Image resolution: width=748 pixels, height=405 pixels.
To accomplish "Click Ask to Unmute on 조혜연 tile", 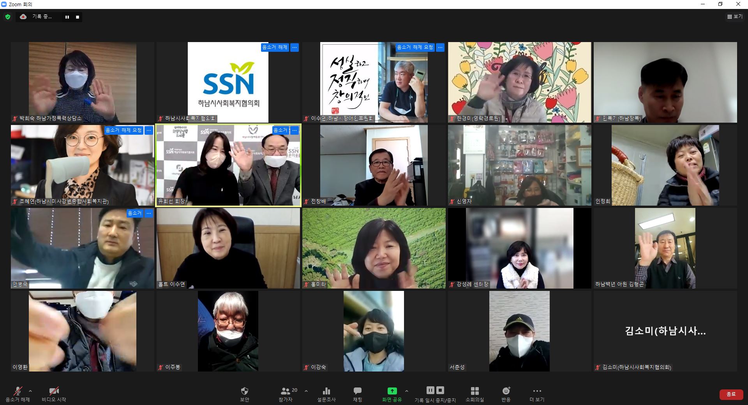I will pyautogui.click(x=123, y=130).
